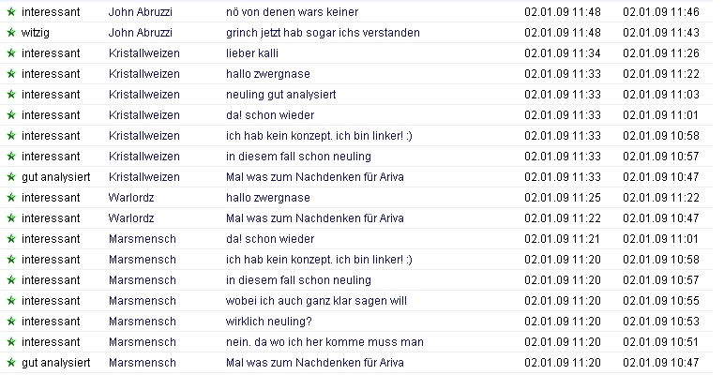Open the post 'nö von denen wars keiner'
Image resolution: width=724 pixels, height=375 pixels.
tap(292, 12)
